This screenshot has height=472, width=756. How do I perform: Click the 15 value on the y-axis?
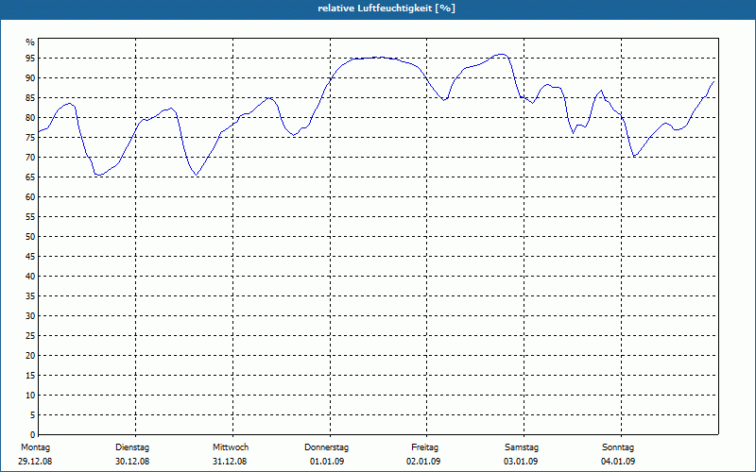click(30, 375)
